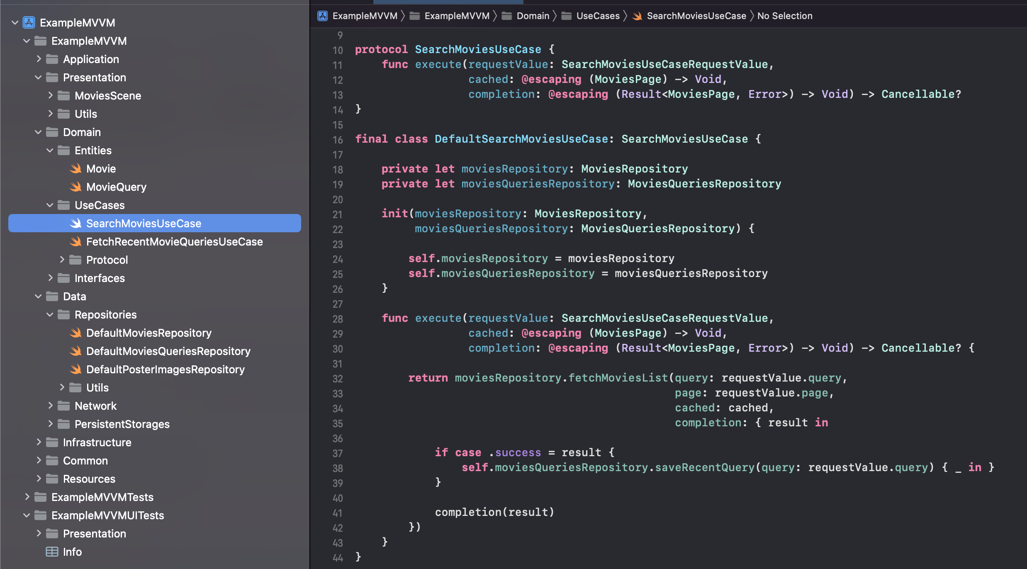
Task: Click the Network folder icon
Action: [63, 406]
